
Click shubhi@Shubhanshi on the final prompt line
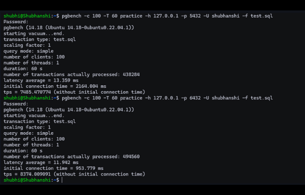point(27,180)
